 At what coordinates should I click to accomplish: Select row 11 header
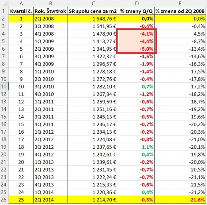coord(4,87)
